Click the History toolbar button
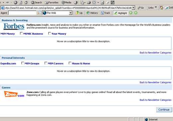This screenshot has height=121, width=173. click(x=92, y=13)
